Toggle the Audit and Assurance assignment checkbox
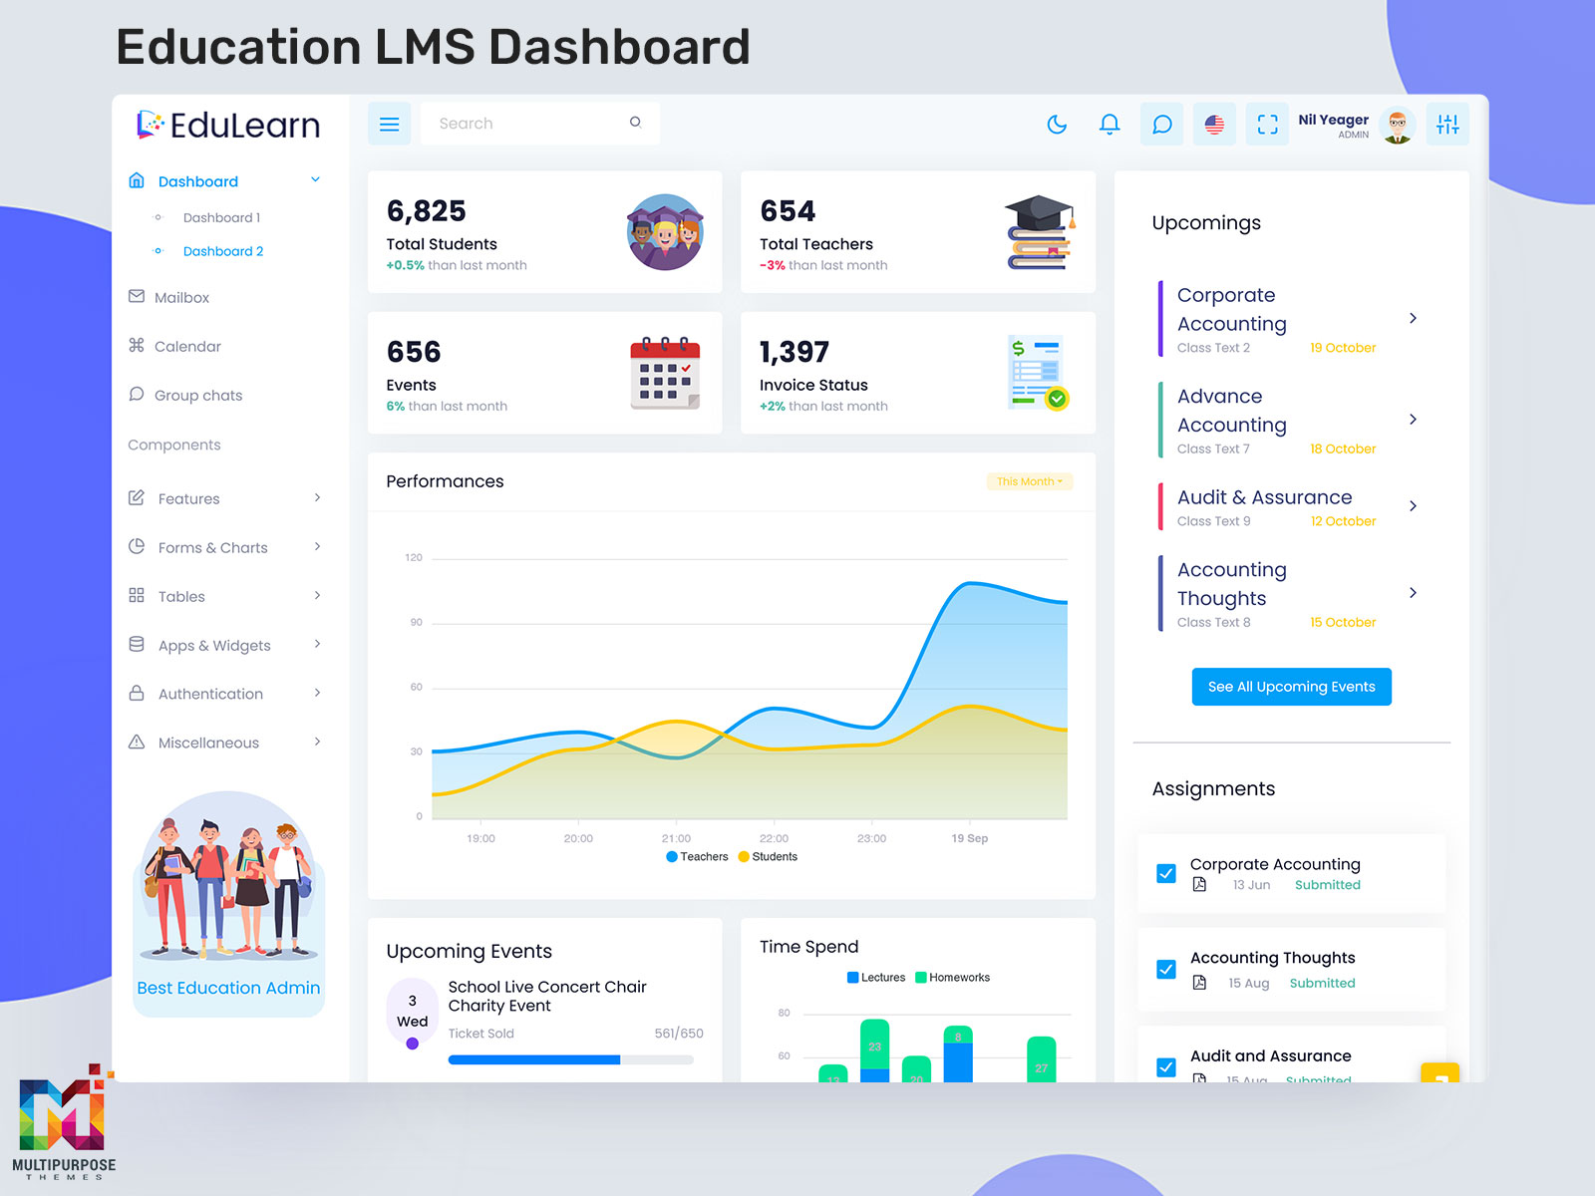This screenshot has width=1595, height=1196. (x=1165, y=1066)
